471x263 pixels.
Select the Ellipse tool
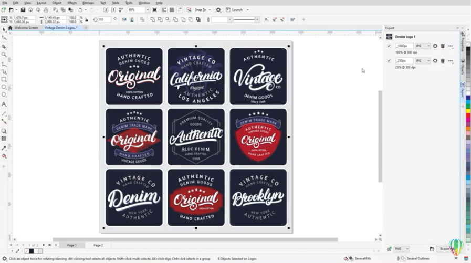4,87
